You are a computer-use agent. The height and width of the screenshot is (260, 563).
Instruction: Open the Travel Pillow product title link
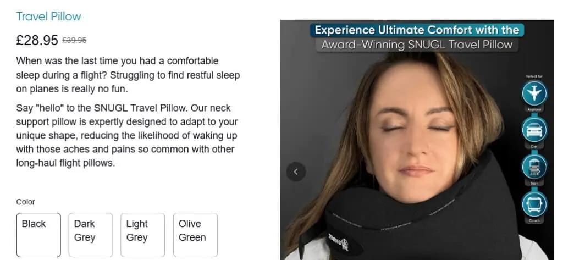pyautogui.click(x=48, y=16)
